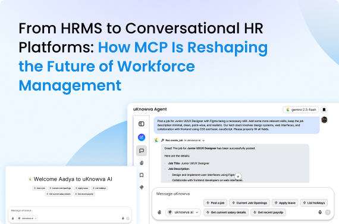Screen dimensions: 339x224
Task: Click the send arrow in Agent message box
Action: point(328,212)
